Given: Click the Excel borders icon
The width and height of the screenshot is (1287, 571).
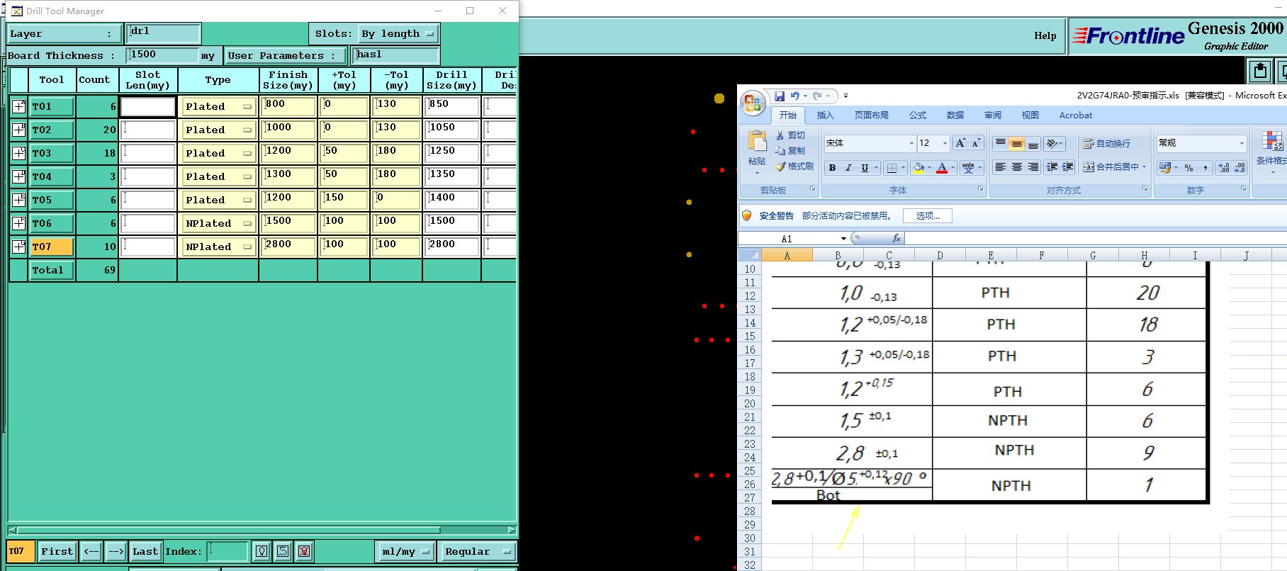Looking at the screenshot, I should [892, 168].
